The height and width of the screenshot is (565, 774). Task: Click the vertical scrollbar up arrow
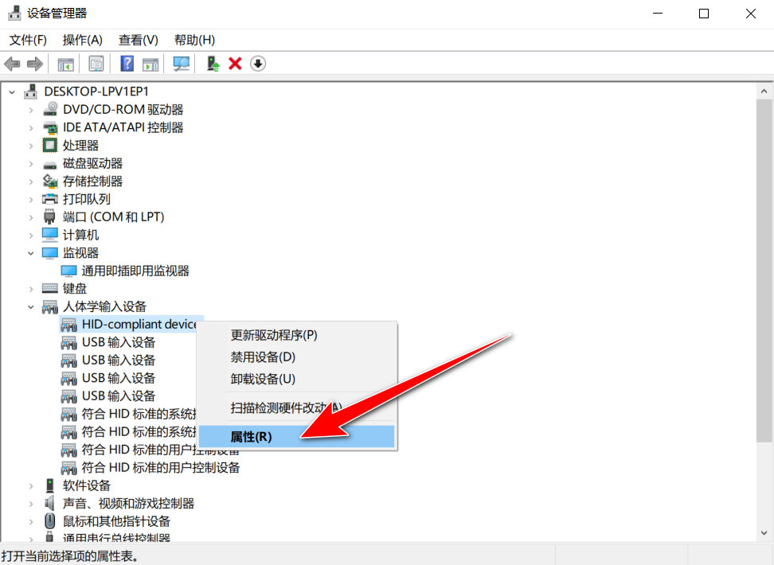point(763,90)
